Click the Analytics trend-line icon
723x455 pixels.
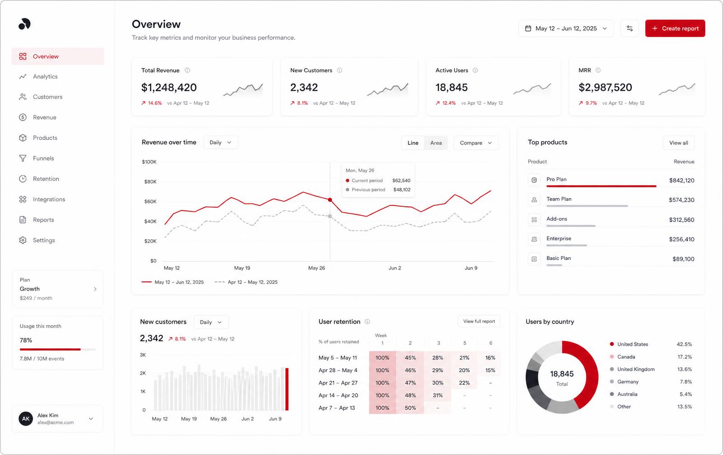tap(23, 77)
